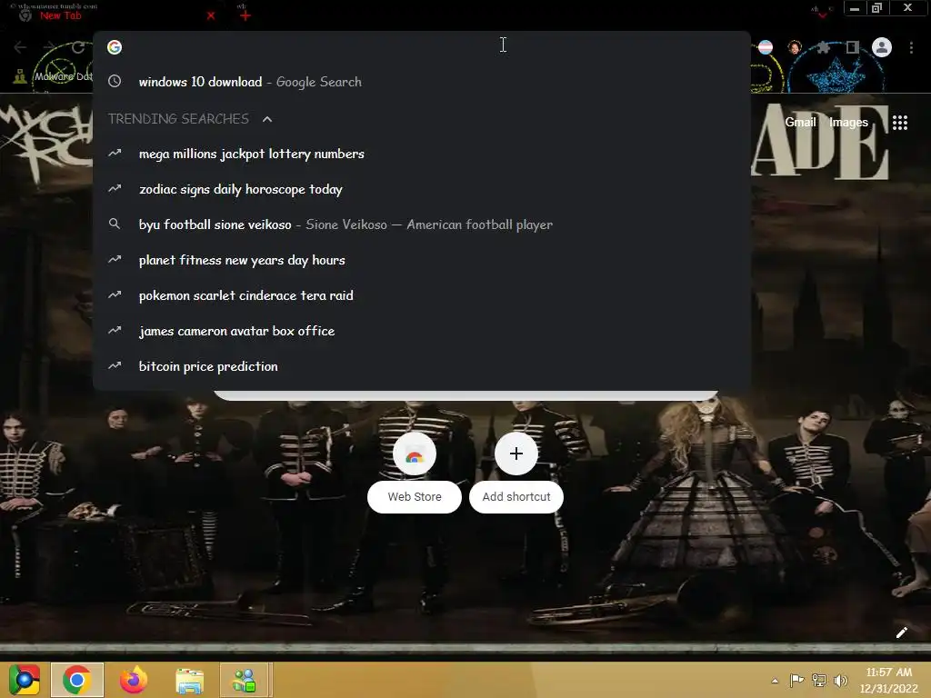Open the volume speaker tray icon
The height and width of the screenshot is (698, 931).
coord(840,681)
